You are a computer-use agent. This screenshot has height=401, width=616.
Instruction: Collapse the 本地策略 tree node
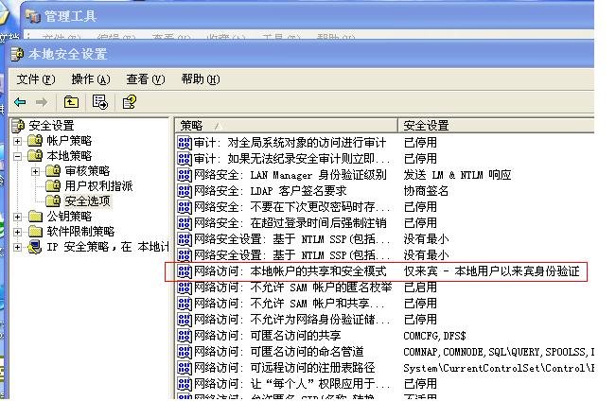18,156
